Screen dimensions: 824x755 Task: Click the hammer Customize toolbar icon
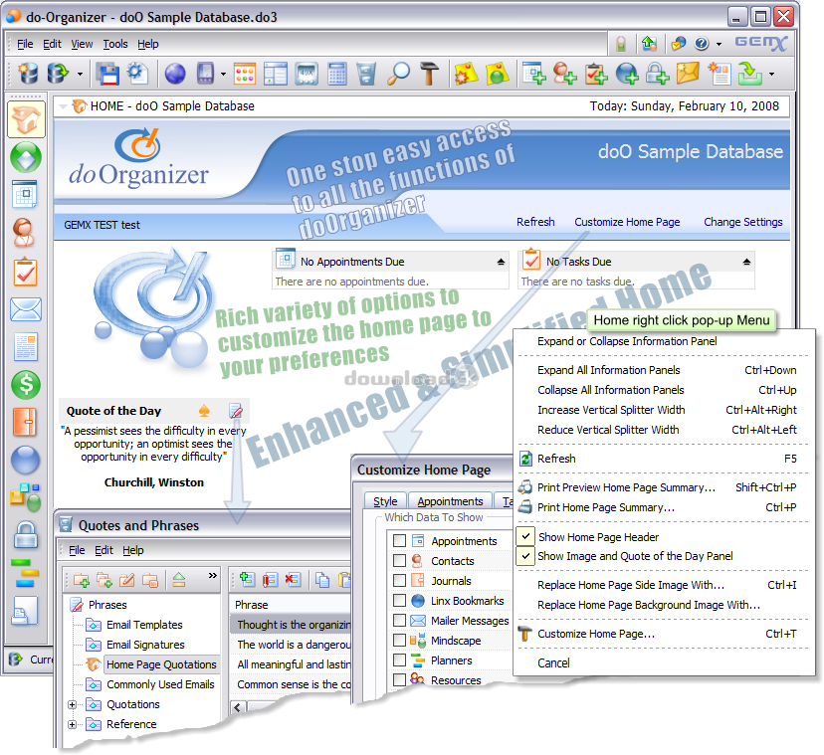click(x=429, y=74)
